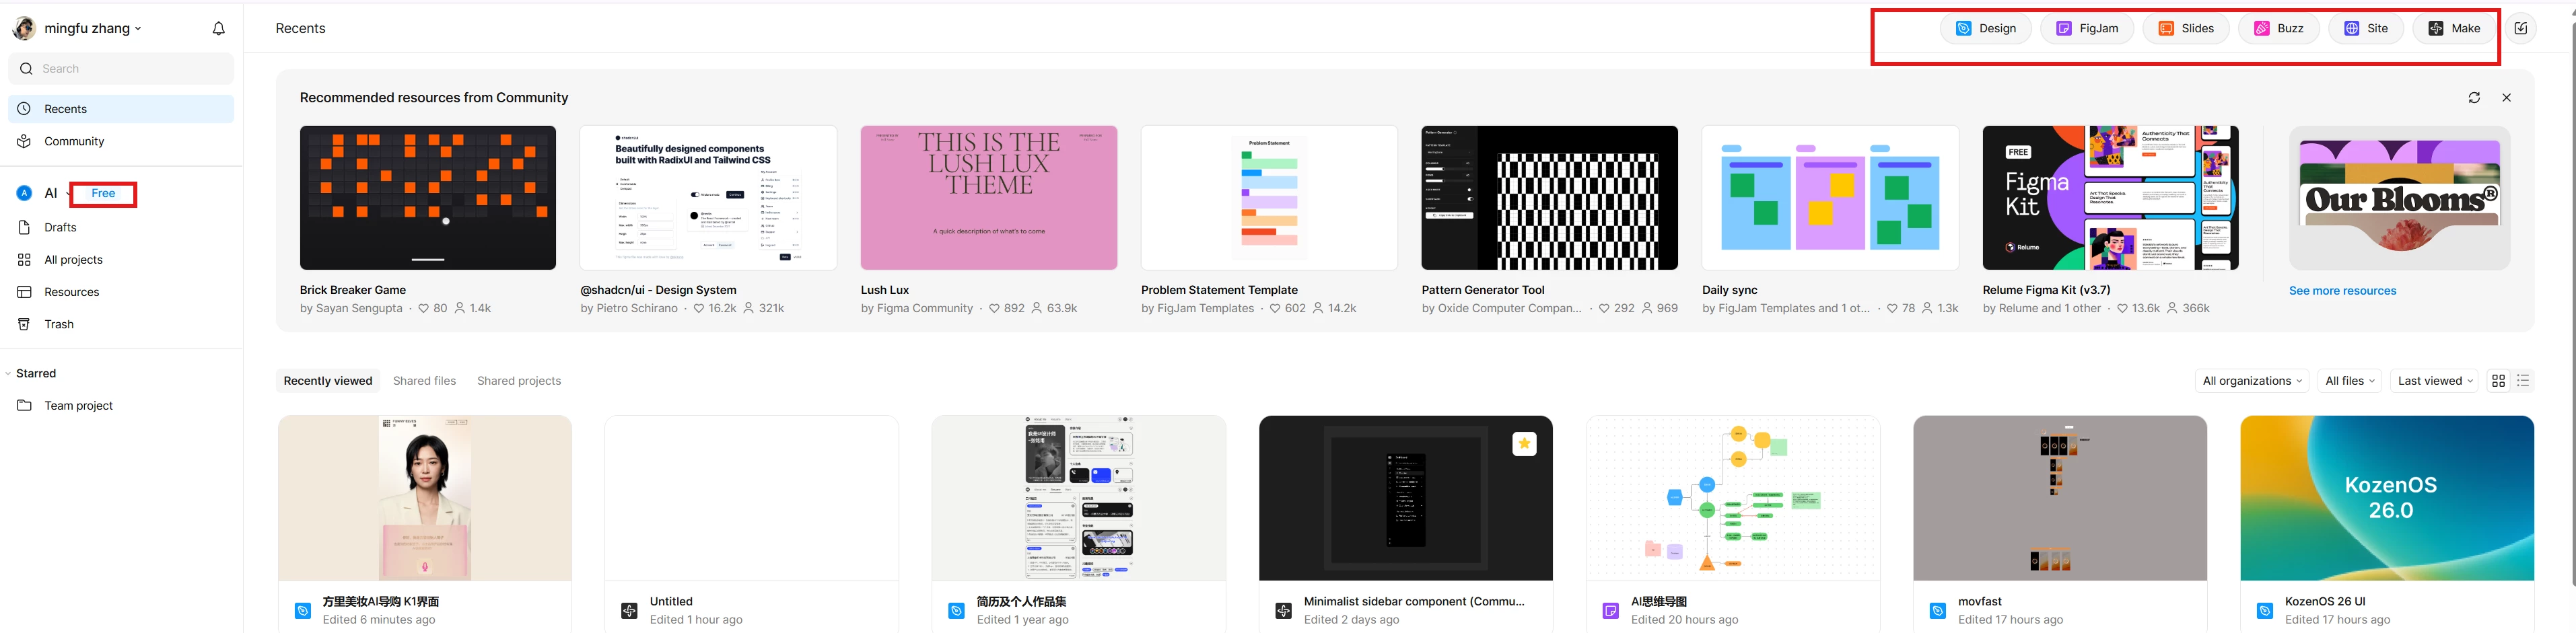The image size is (2576, 633).
Task: Open Recents in the sidebar
Action: [x=121, y=109]
